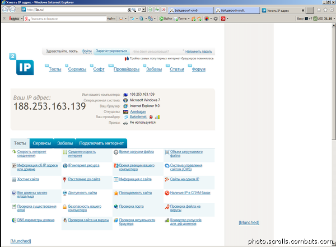Click the Найти search button in Yandex toolbar
Screen dimensions: 336x247
(111, 18)
